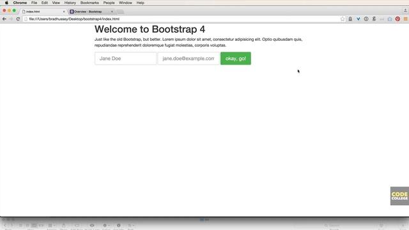Open the File menu

(34, 3)
